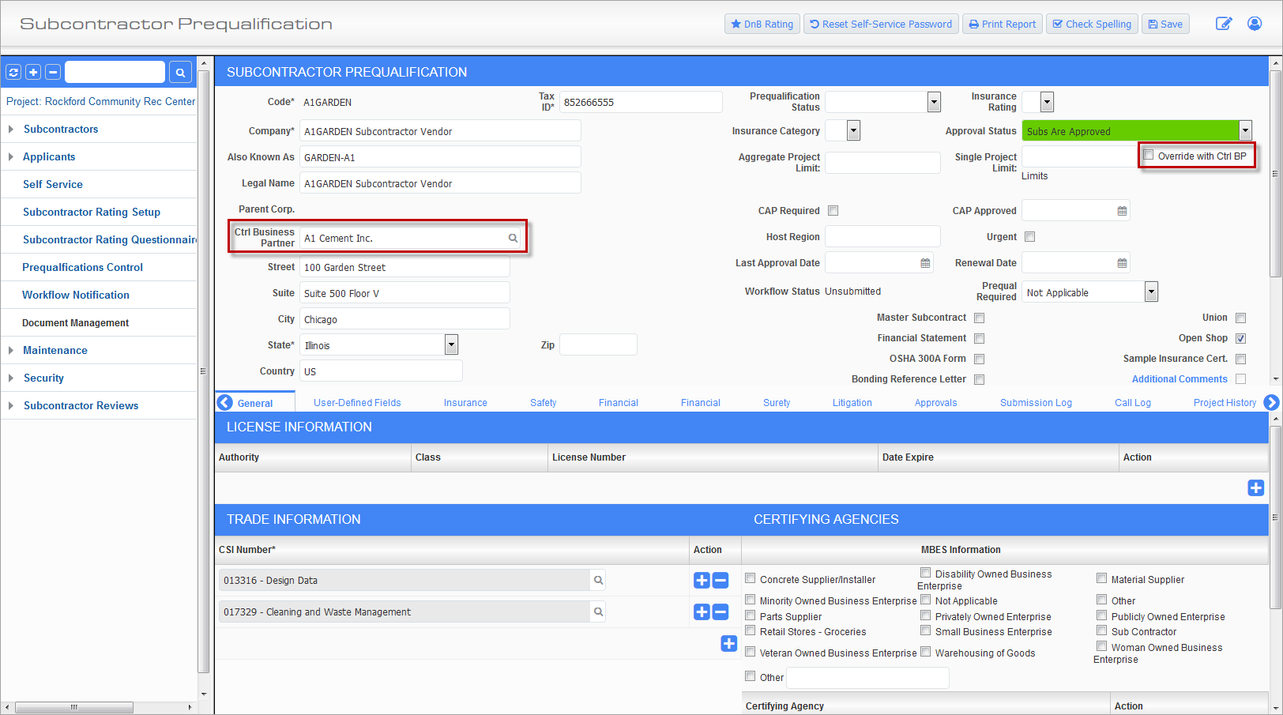Open the Additional Comments link
1283x715 pixels.
click(1180, 379)
